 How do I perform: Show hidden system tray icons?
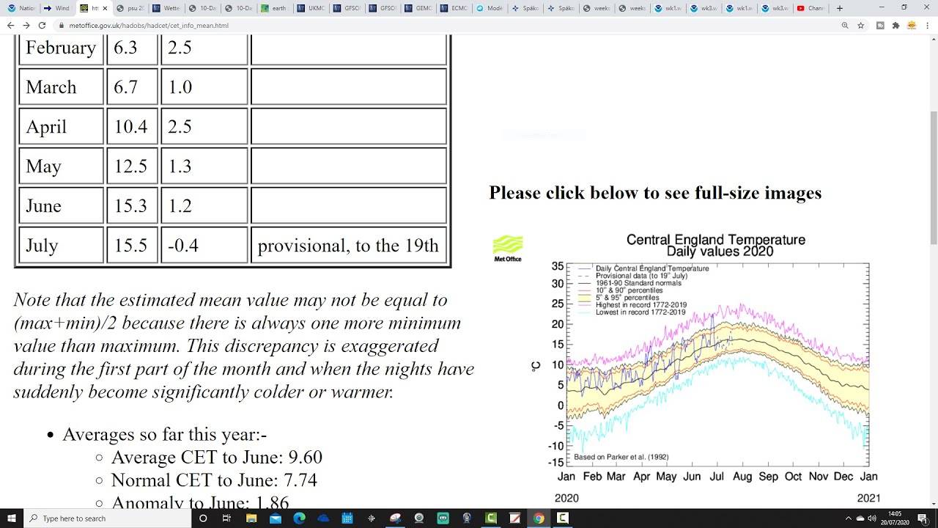[x=849, y=518]
